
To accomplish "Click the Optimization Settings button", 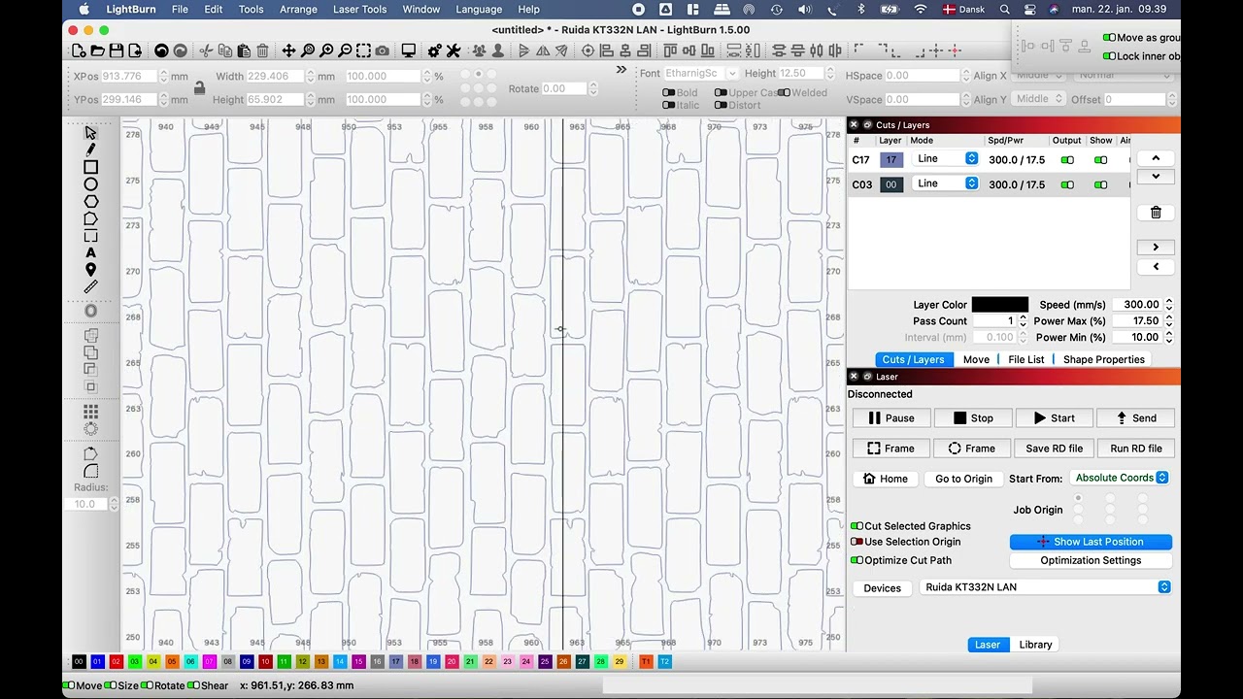I will pyautogui.click(x=1091, y=560).
